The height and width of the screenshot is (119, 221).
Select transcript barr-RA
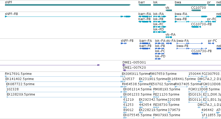[x=145, y=17]
